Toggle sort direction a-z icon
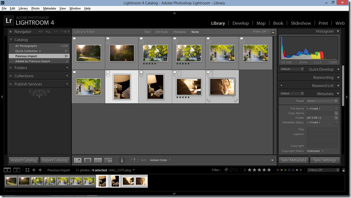The height and width of the screenshot is (198, 351). tap(134, 160)
